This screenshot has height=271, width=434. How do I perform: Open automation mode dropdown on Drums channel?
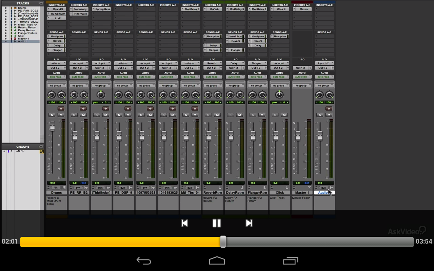point(56,77)
